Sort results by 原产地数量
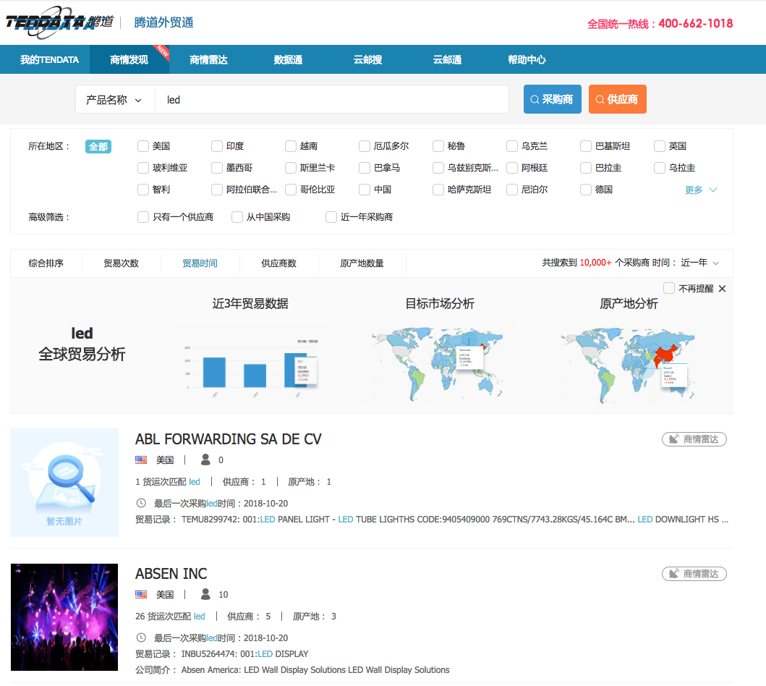 362,263
